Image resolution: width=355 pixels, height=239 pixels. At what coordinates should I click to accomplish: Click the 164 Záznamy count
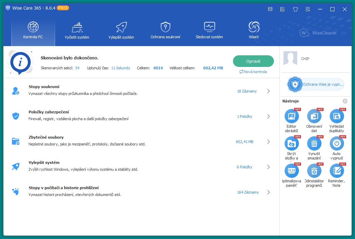click(248, 192)
